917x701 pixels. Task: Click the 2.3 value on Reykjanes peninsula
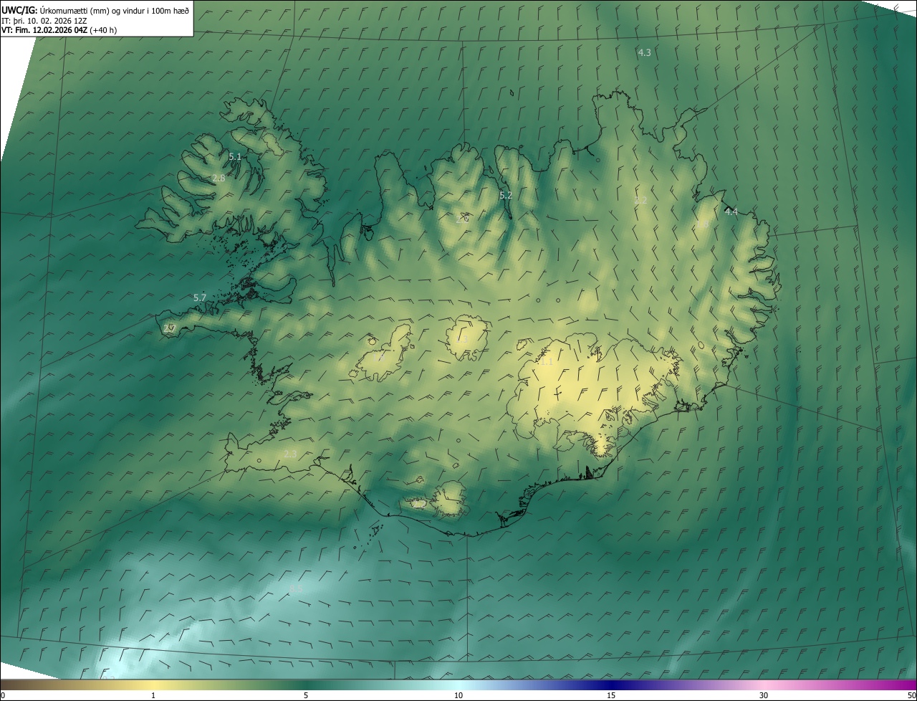click(290, 454)
